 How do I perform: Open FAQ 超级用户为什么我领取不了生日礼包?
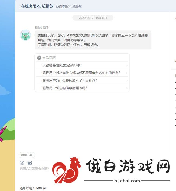point(82,80)
